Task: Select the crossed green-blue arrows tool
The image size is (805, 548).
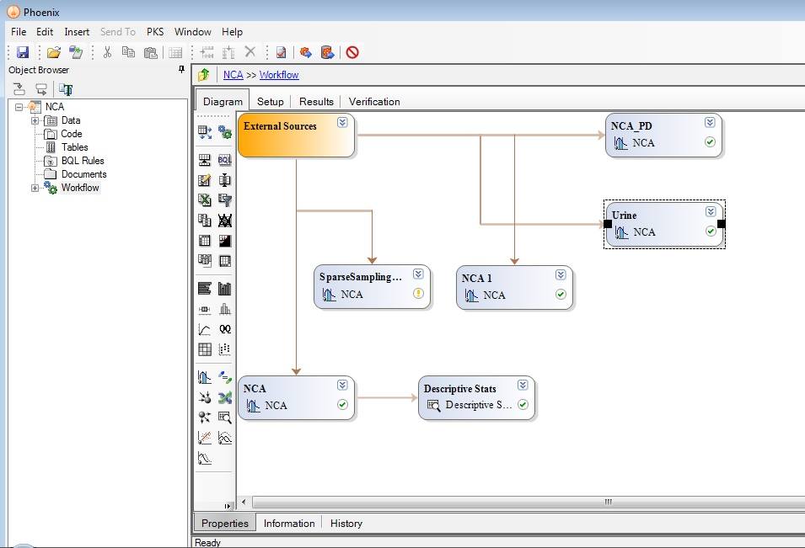Action: 225,397
